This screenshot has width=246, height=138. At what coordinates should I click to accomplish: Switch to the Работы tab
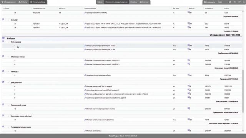point(23,2)
